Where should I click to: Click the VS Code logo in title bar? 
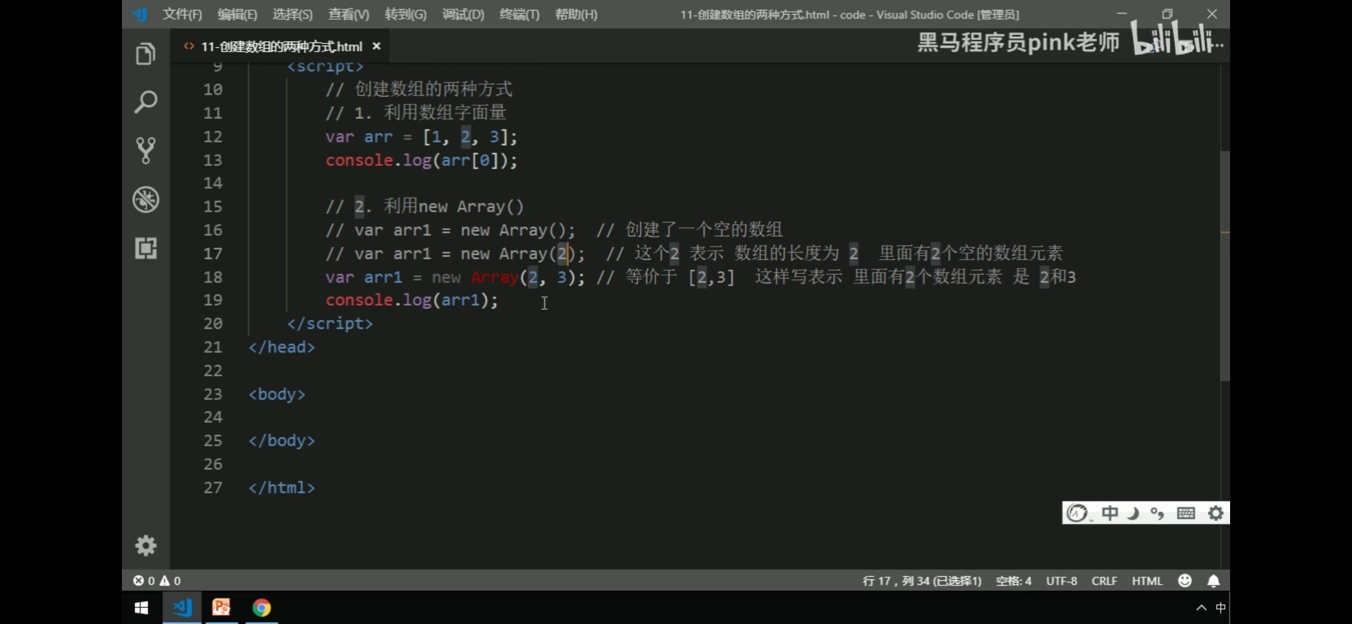tap(140, 14)
